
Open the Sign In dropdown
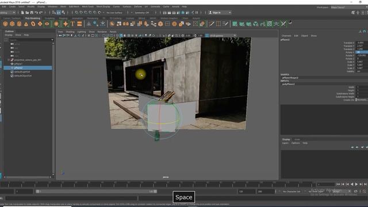pos(220,13)
